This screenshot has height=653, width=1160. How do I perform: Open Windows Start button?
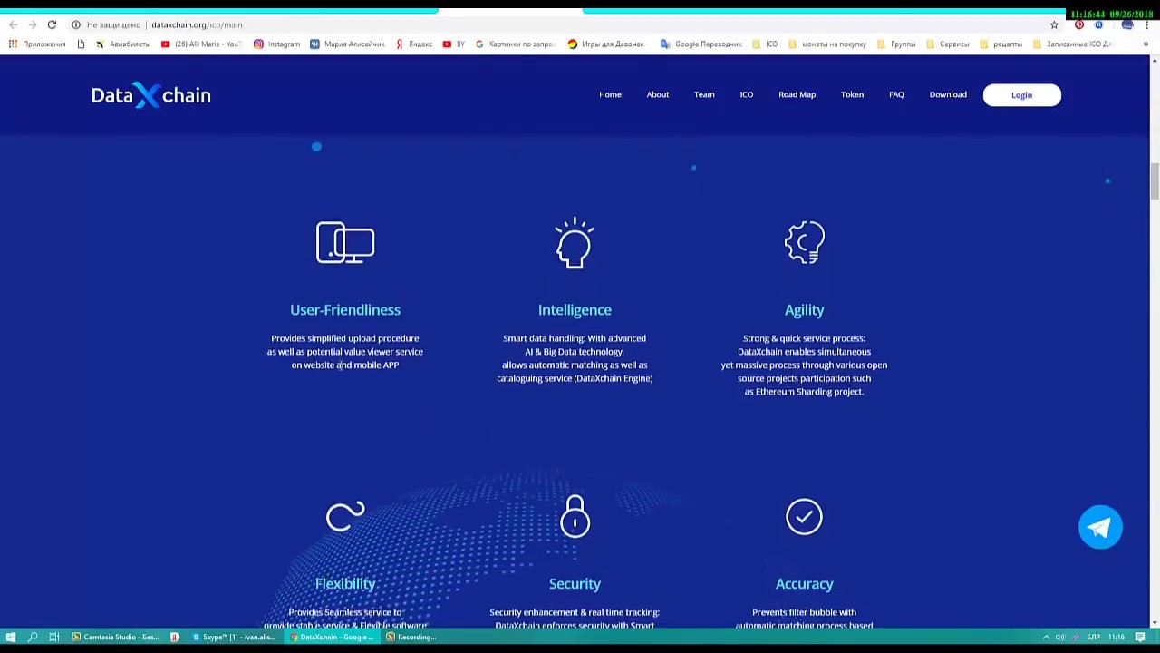tap(11, 637)
